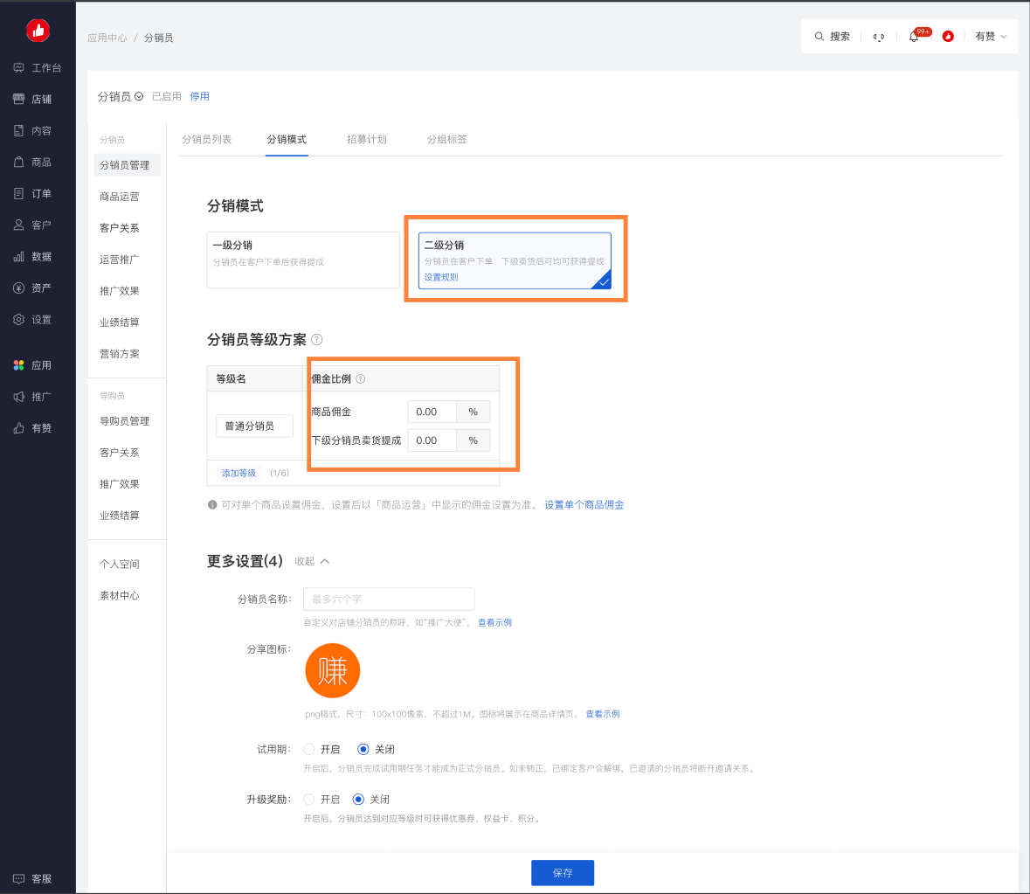1030x894 pixels.
Task: Select 关闭 radio for 试用期
Action: point(363,750)
